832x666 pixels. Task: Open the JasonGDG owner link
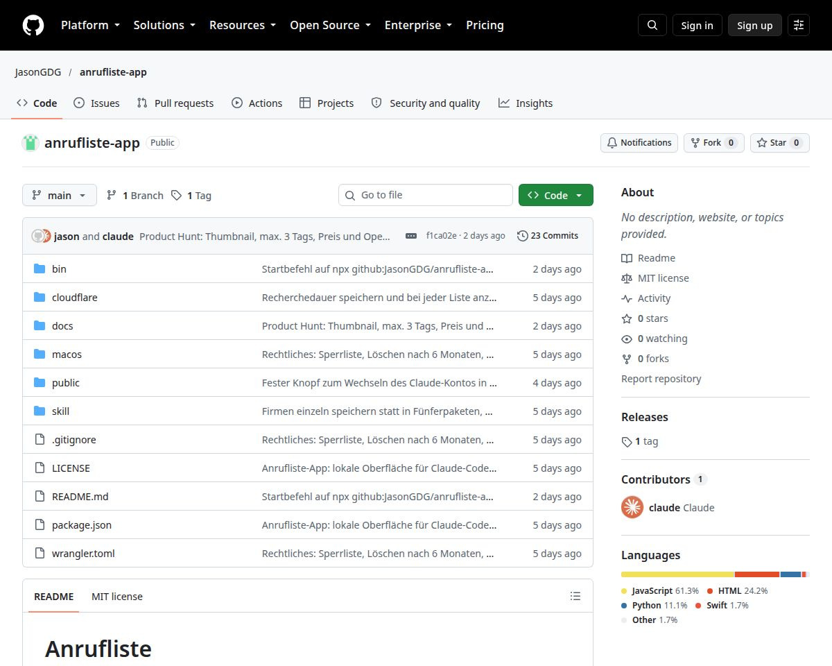(38, 72)
